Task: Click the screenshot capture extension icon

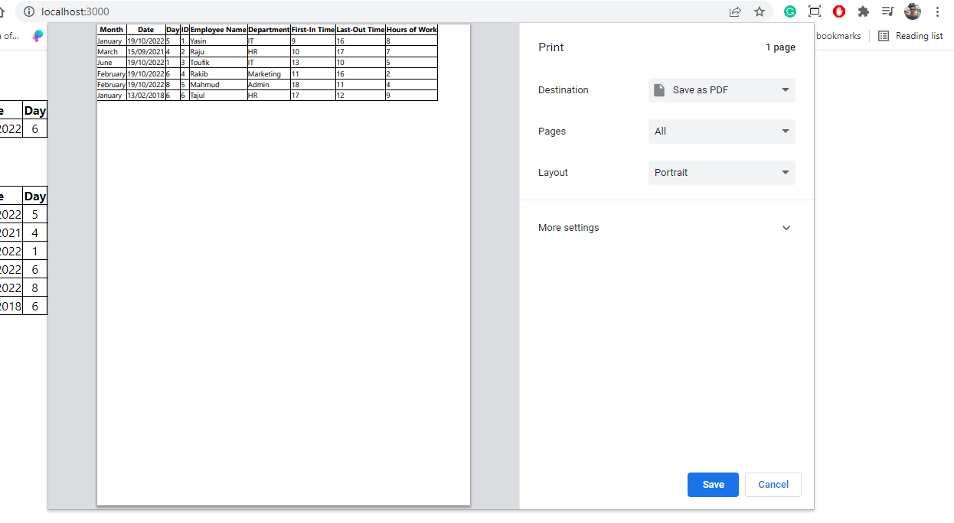Action: tap(814, 11)
